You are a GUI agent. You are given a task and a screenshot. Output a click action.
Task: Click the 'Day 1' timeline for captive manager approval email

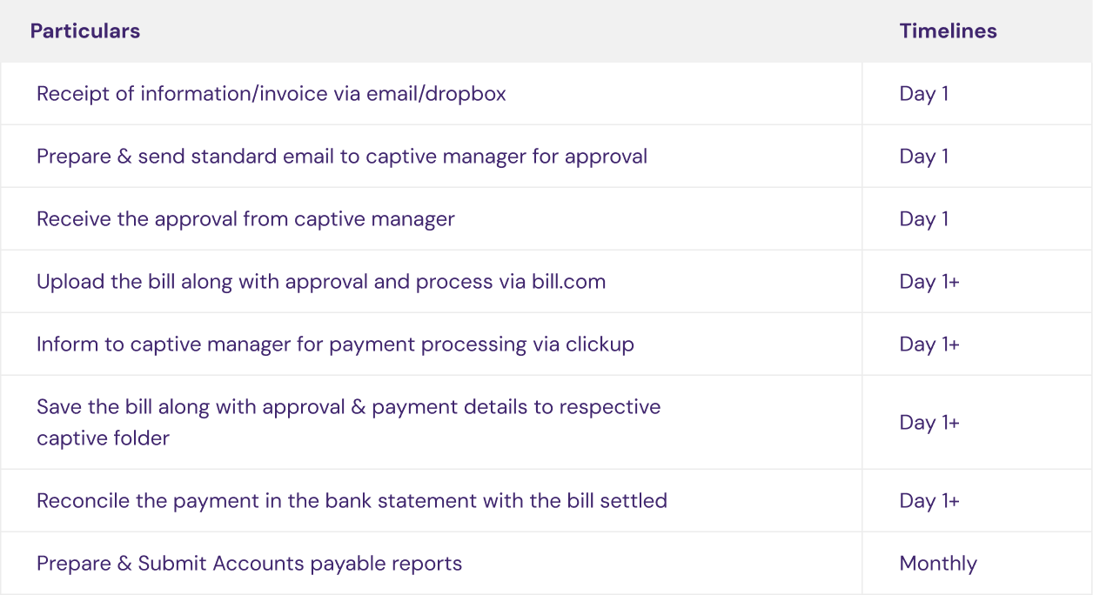[923, 156]
